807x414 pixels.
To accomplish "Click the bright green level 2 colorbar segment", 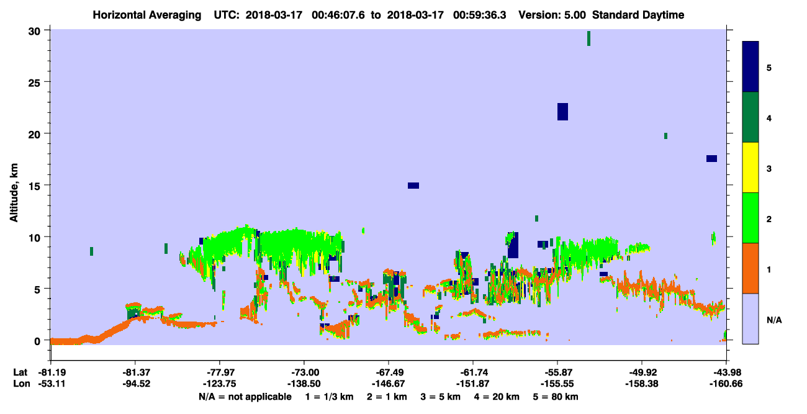I will [751, 218].
